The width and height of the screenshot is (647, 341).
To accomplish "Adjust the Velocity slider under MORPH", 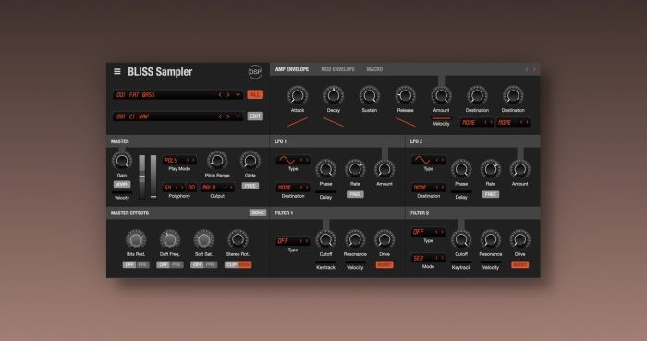I will coord(122,192).
